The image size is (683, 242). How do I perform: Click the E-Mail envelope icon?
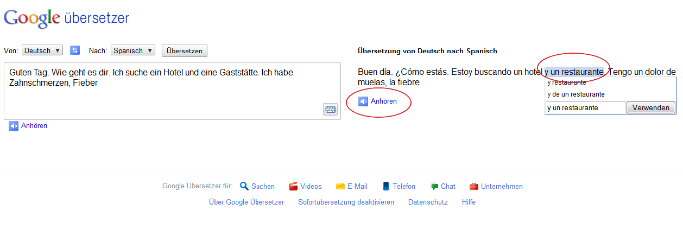[x=340, y=186]
